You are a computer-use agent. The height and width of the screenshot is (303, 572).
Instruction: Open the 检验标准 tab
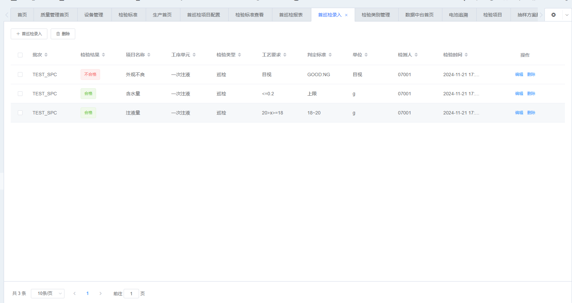tap(128, 15)
